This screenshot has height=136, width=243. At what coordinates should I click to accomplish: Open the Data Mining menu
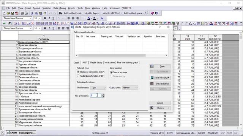(60, 8)
